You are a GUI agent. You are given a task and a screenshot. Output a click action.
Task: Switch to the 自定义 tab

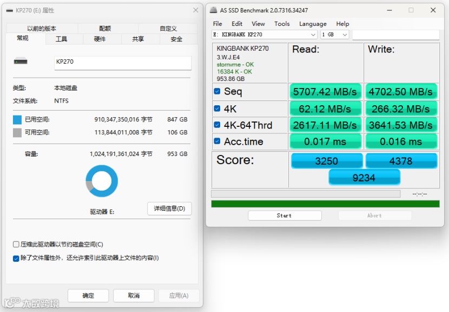click(x=168, y=28)
